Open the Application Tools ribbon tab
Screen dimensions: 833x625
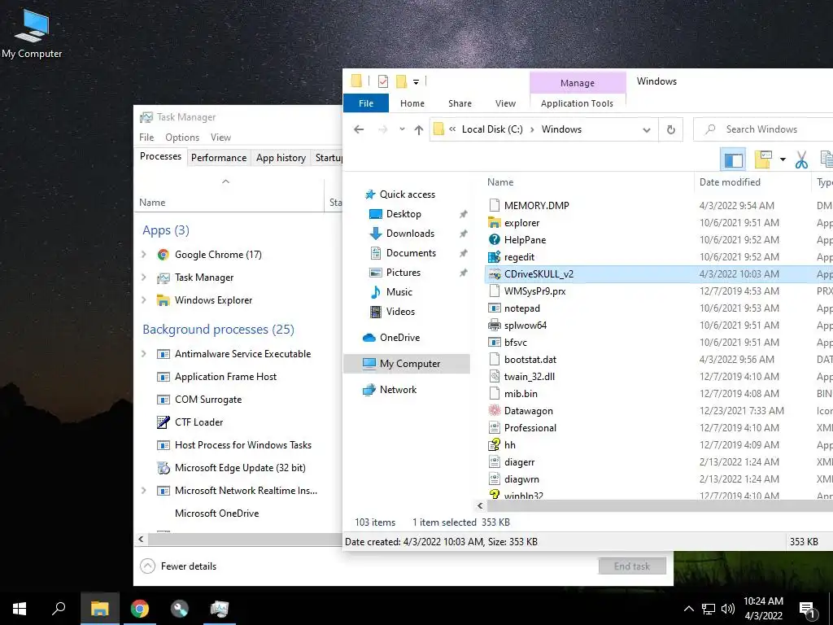[577, 103]
